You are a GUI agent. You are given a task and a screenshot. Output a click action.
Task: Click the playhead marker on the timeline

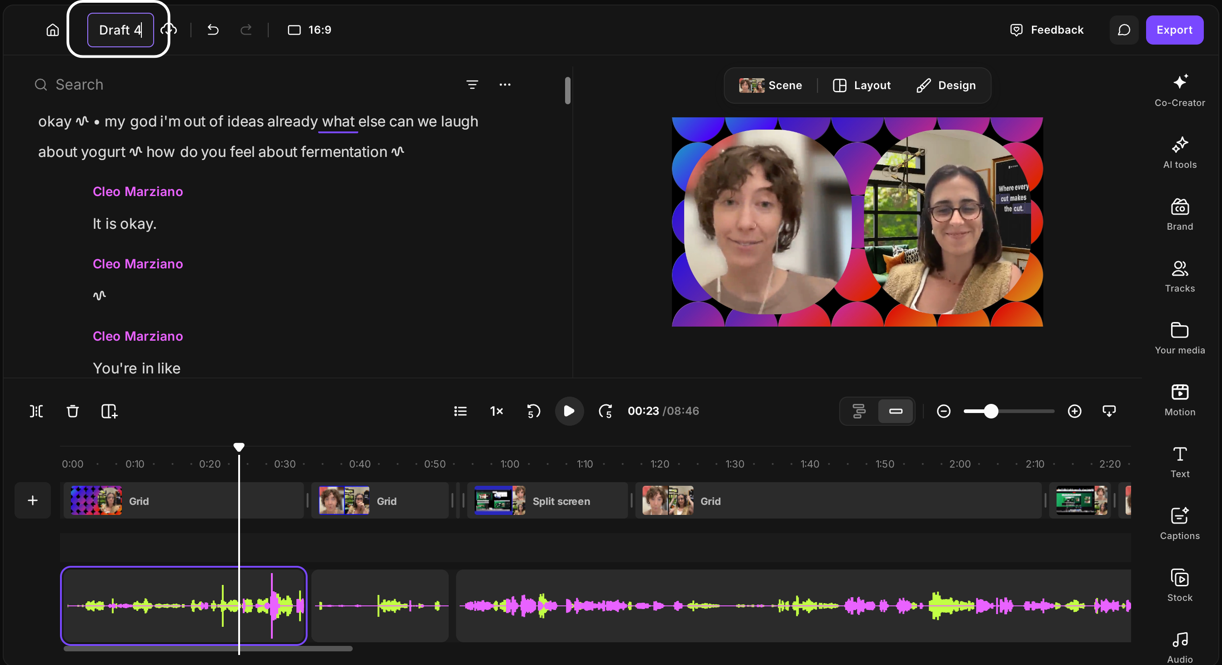coord(239,447)
